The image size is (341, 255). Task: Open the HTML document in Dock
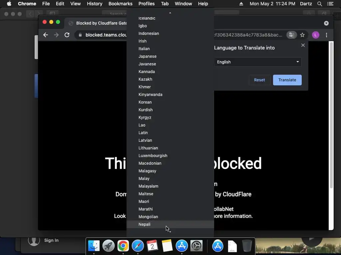click(x=232, y=246)
